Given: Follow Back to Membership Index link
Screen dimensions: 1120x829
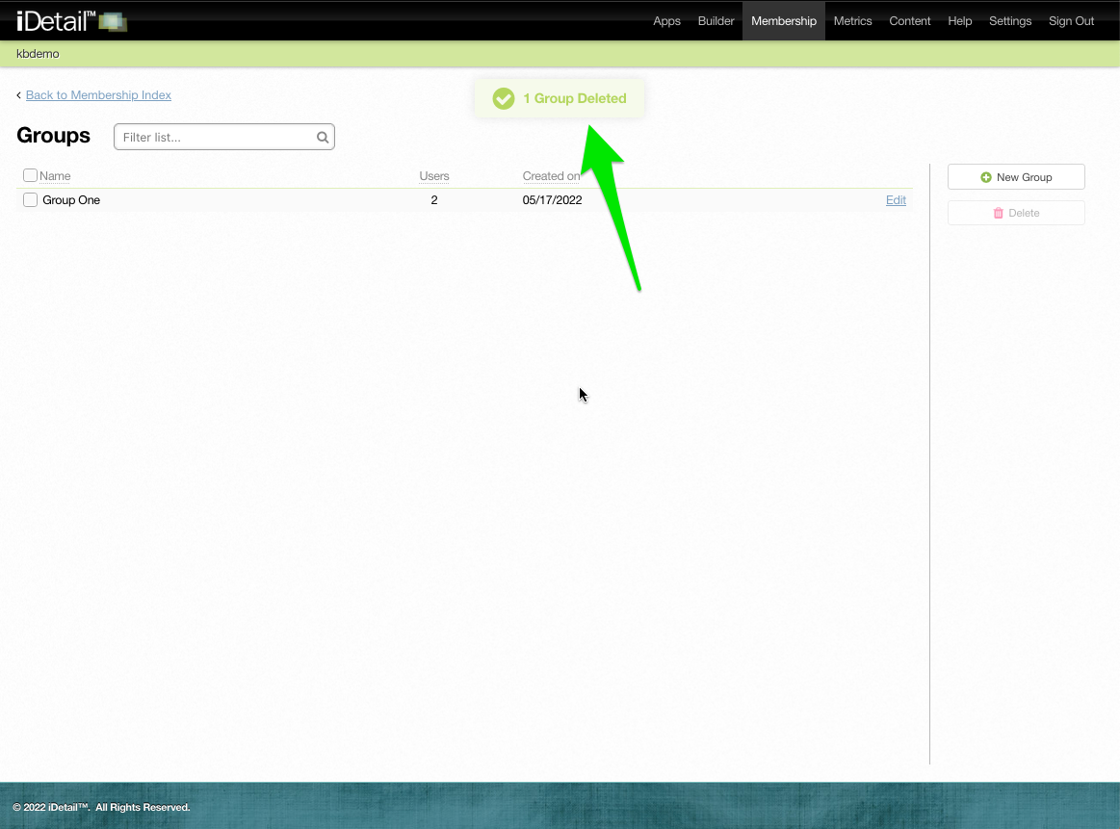Looking at the screenshot, I should pos(98,95).
